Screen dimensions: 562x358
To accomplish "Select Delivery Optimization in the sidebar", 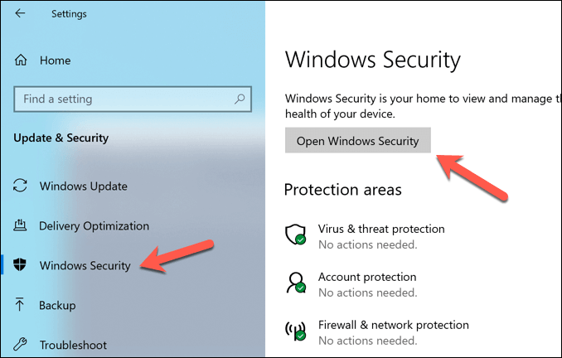I will pyautogui.click(x=94, y=225).
